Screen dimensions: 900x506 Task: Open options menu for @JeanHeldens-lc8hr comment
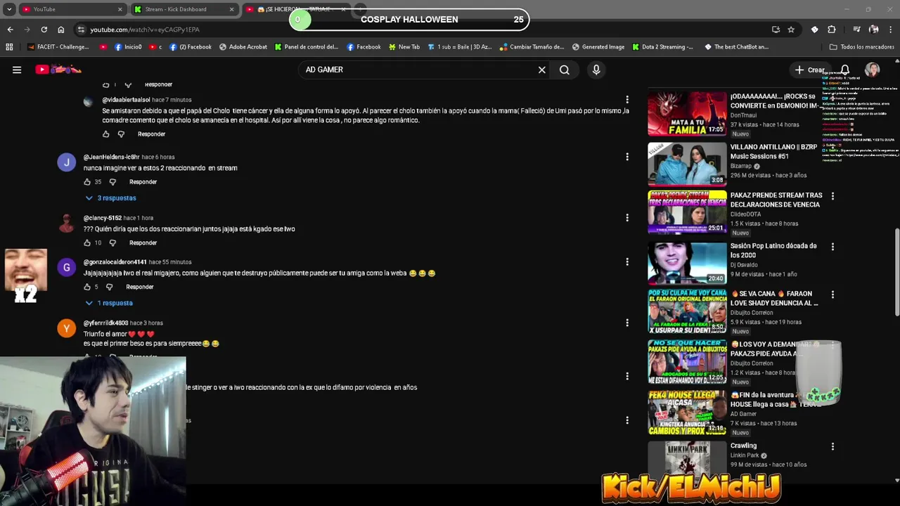coord(627,157)
